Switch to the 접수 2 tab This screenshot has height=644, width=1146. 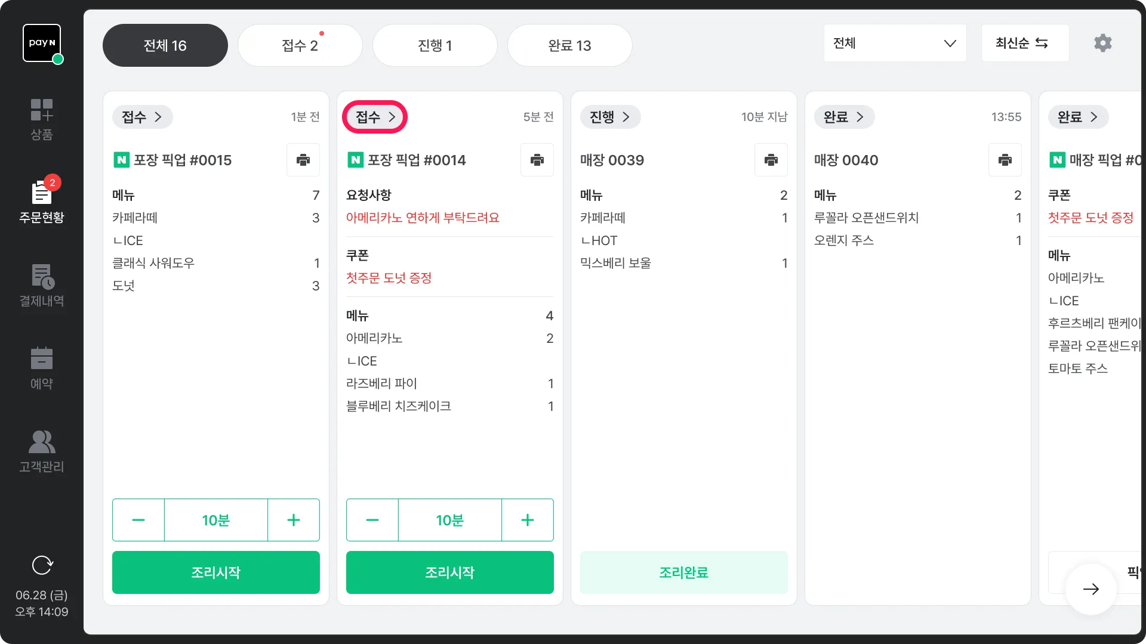[300, 45]
